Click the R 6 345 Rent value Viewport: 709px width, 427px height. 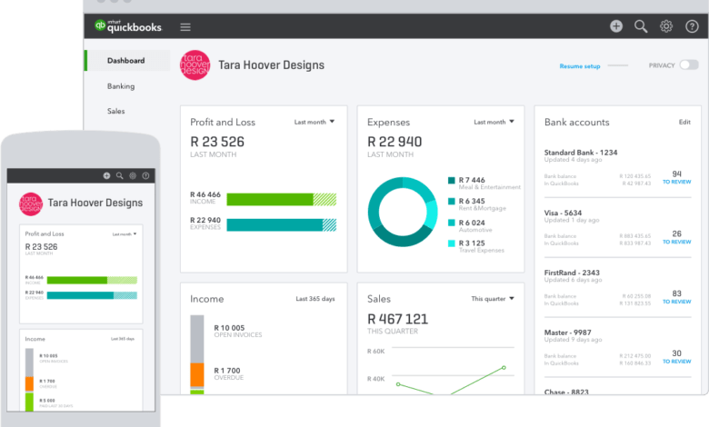click(472, 201)
